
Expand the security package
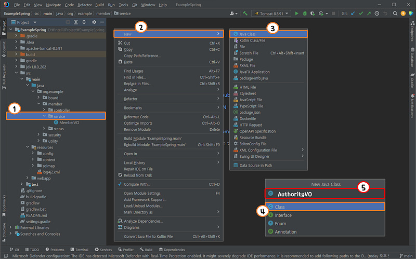(x=38, y=135)
